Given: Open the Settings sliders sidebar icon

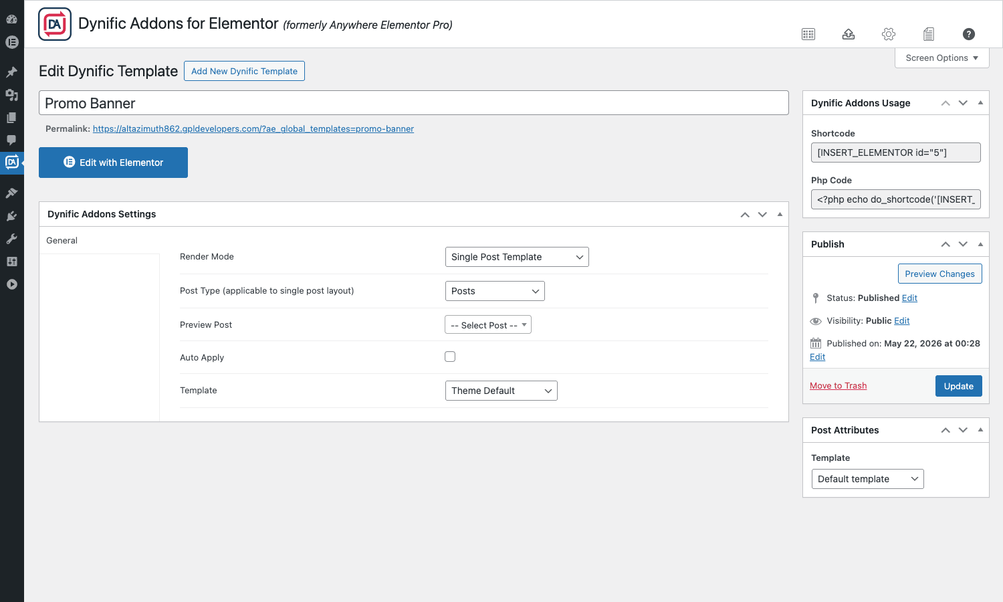Looking at the screenshot, I should tap(11, 262).
